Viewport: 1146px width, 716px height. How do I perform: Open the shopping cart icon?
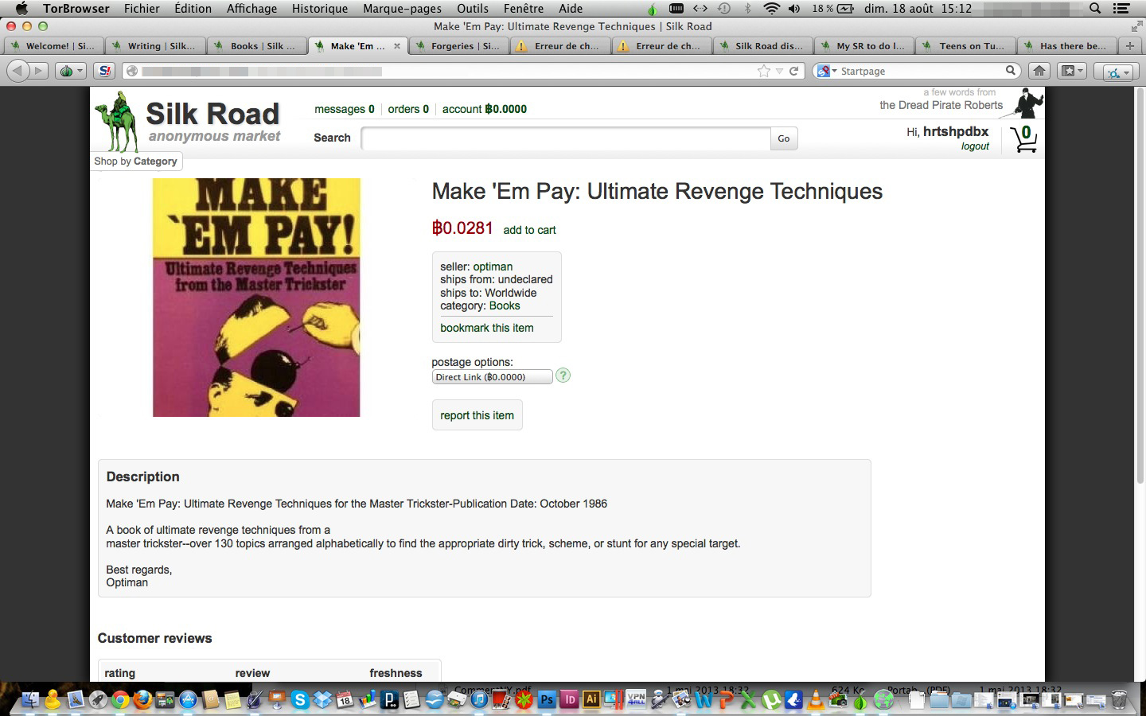[1024, 139]
